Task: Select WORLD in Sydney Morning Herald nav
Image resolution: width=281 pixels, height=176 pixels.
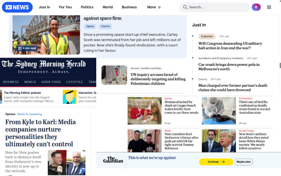Action: coord(30,82)
